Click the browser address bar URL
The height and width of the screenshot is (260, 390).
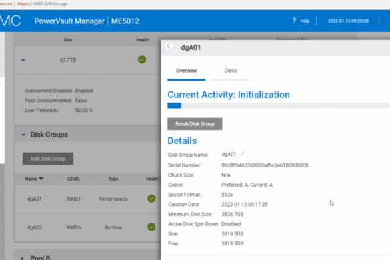(42, 4)
